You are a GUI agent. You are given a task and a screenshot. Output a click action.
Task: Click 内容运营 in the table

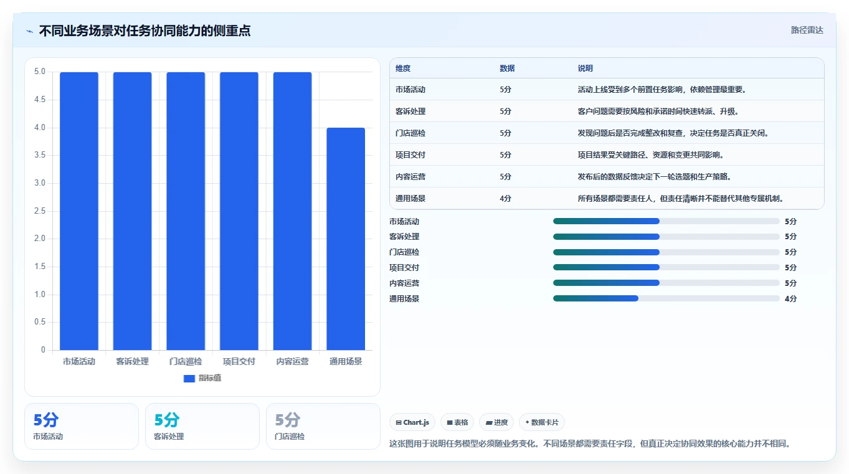tap(410, 177)
